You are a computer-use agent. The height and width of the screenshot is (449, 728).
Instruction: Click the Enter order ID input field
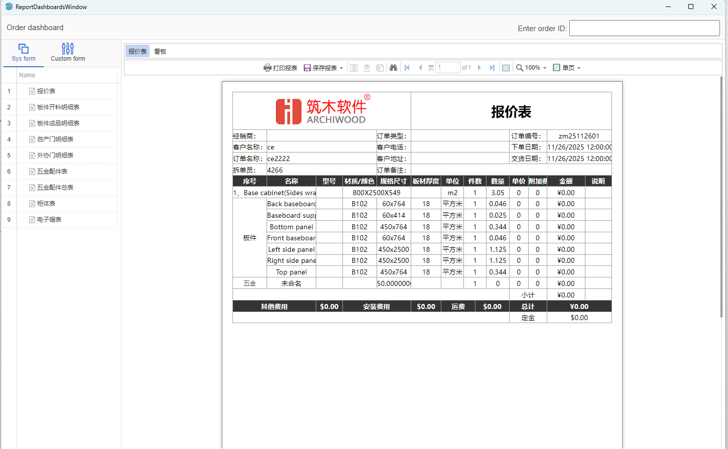pyautogui.click(x=644, y=28)
